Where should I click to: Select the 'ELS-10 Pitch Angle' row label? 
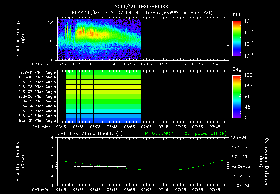point(37,77)
